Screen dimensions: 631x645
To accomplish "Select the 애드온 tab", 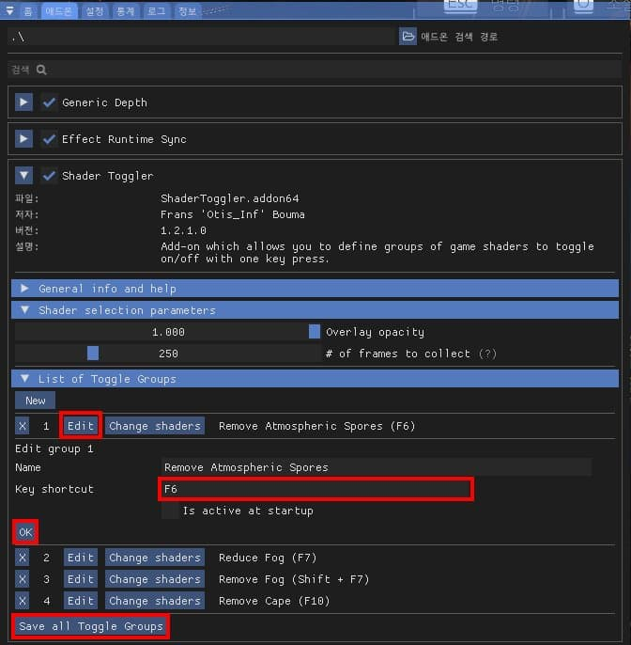I will (x=59, y=11).
